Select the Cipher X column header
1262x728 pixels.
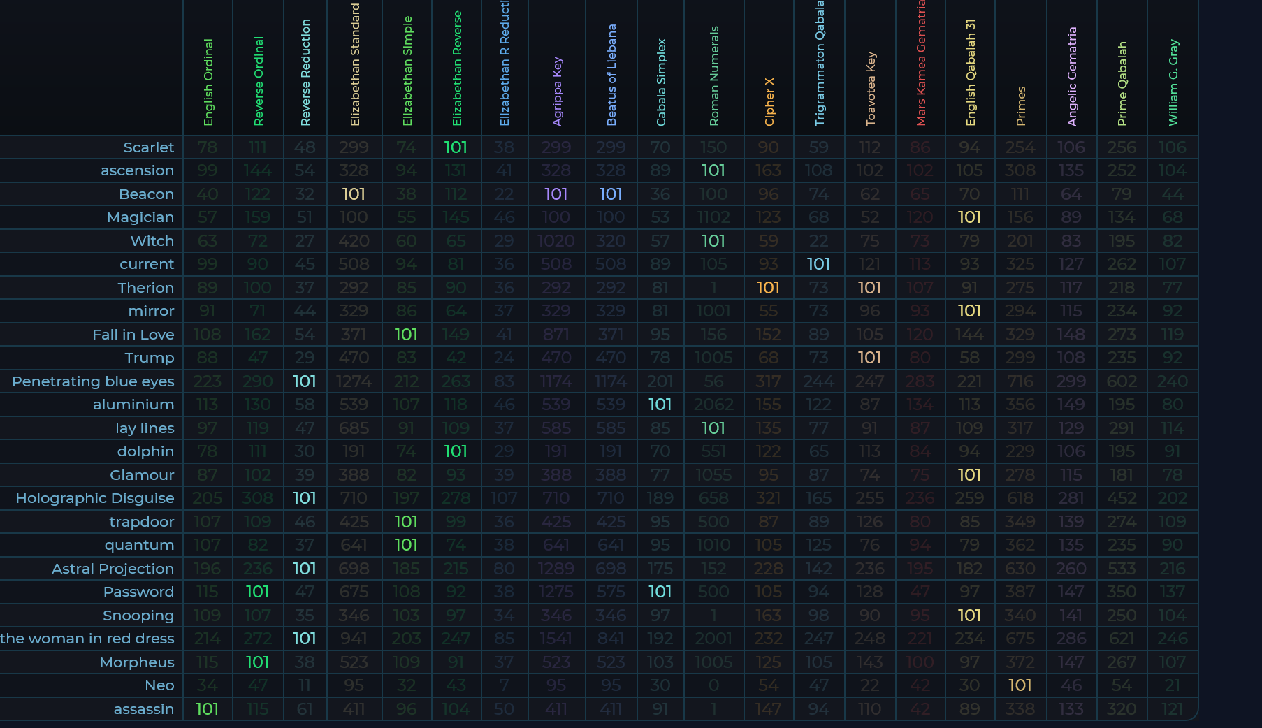pyautogui.click(x=769, y=102)
